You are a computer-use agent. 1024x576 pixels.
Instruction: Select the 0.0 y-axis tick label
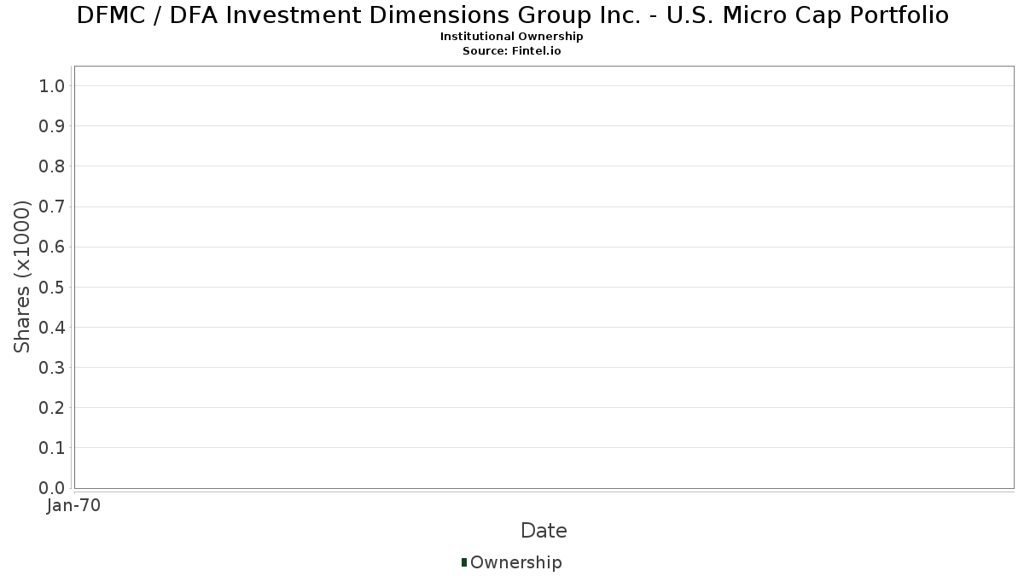point(52,488)
